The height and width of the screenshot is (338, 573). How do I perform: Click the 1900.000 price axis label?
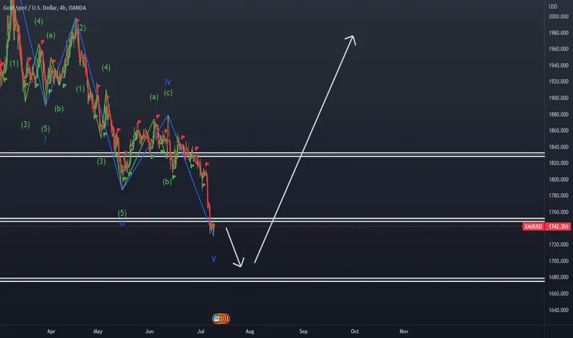558,98
